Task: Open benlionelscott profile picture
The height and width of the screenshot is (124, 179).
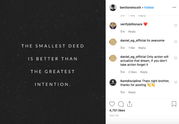Action: [x=113, y=8]
